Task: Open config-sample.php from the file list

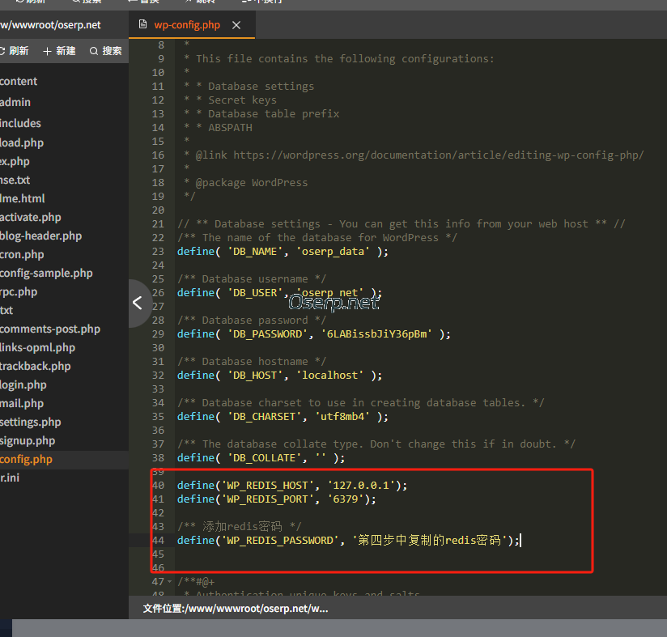Action: coord(46,274)
